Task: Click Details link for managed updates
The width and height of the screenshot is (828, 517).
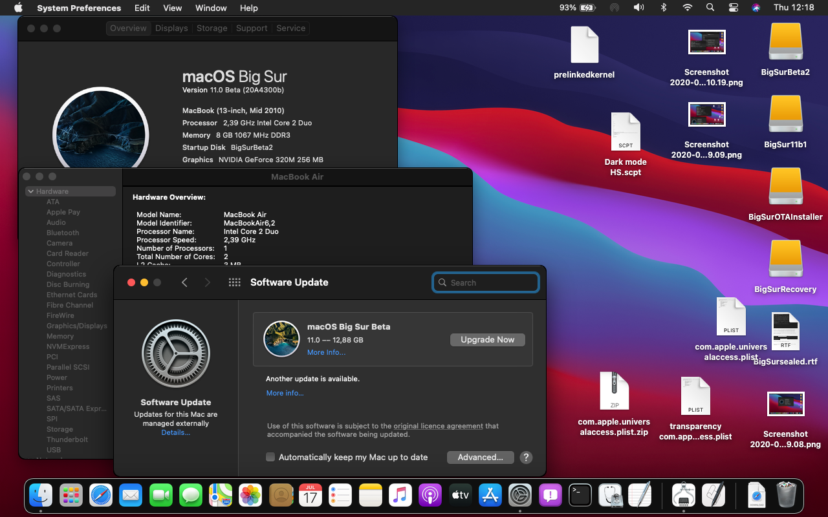Action: pos(175,432)
